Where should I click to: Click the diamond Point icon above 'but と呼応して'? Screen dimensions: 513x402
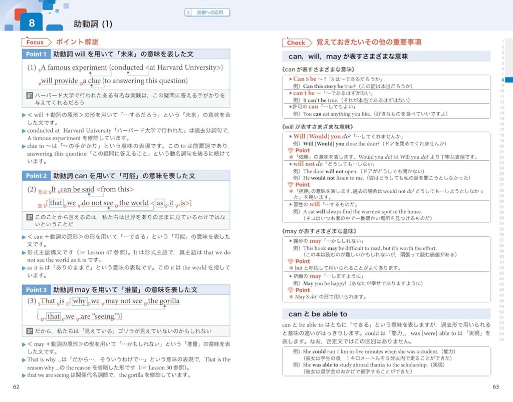click(x=290, y=261)
